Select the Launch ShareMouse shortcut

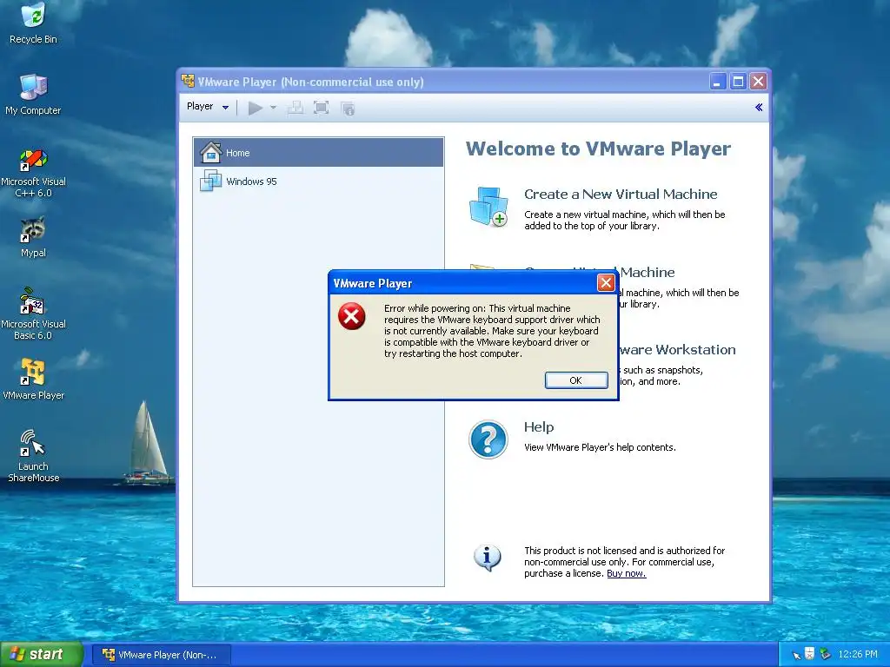[x=34, y=456]
